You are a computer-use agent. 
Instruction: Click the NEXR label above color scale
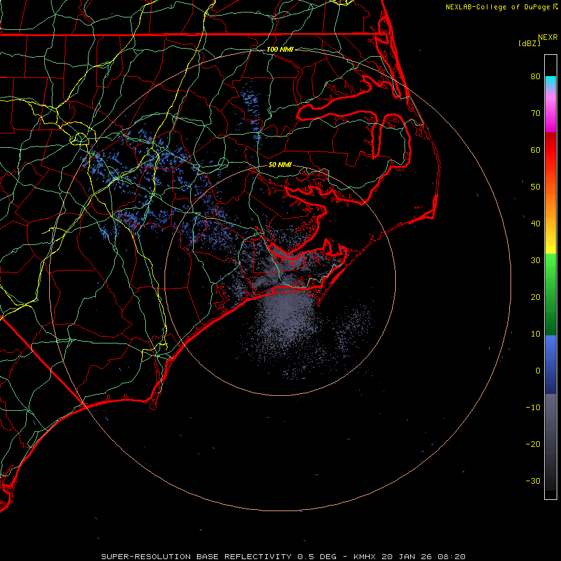548,37
